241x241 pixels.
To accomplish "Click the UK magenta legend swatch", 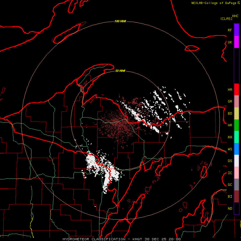I will [x=236, y=42].
